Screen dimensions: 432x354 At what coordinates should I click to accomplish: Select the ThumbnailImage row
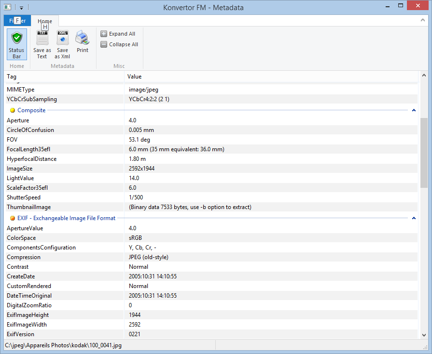point(211,207)
